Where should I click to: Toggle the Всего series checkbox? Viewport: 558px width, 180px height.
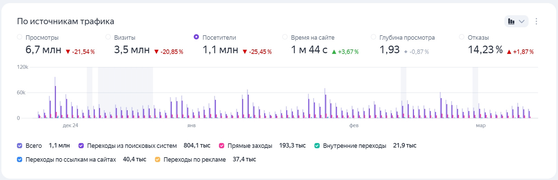pyautogui.click(x=20, y=146)
